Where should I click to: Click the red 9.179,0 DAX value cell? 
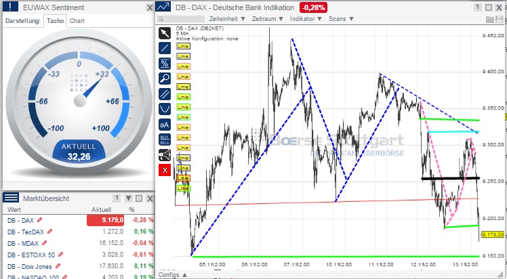pyautogui.click(x=106, y=220)
